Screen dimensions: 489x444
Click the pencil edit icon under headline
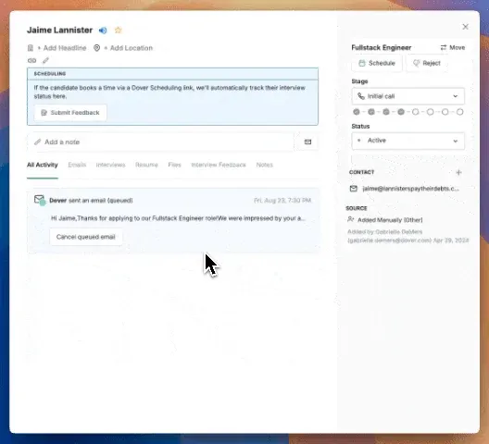point(46,60)
